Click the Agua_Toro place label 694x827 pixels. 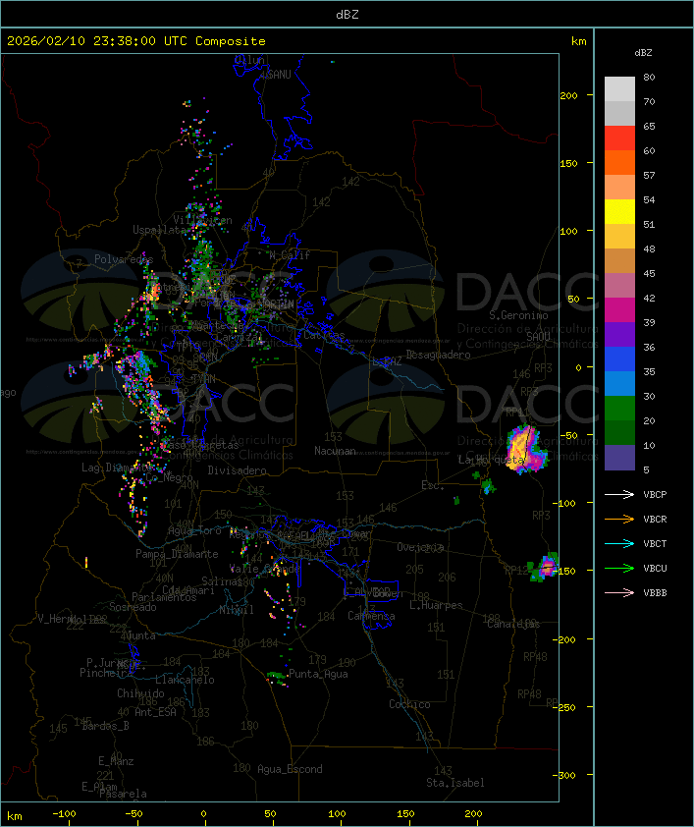pyautogui.click(x=194, y=530)
